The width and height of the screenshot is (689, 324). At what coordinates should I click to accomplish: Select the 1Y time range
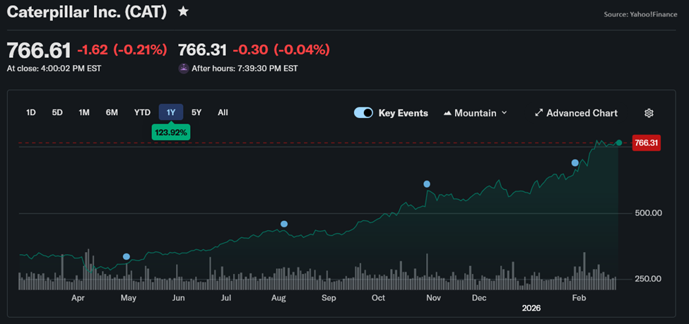[171, 112]
